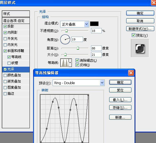This screenshot has height=143, width=156.
Task: Toggle the 等高线 sub-option checkbox in the styles list
Action: coord(9,57)
